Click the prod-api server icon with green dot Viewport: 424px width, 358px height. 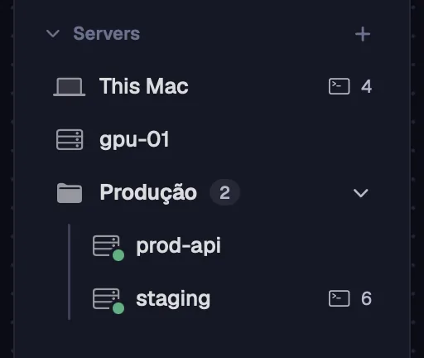coord(108,248)
